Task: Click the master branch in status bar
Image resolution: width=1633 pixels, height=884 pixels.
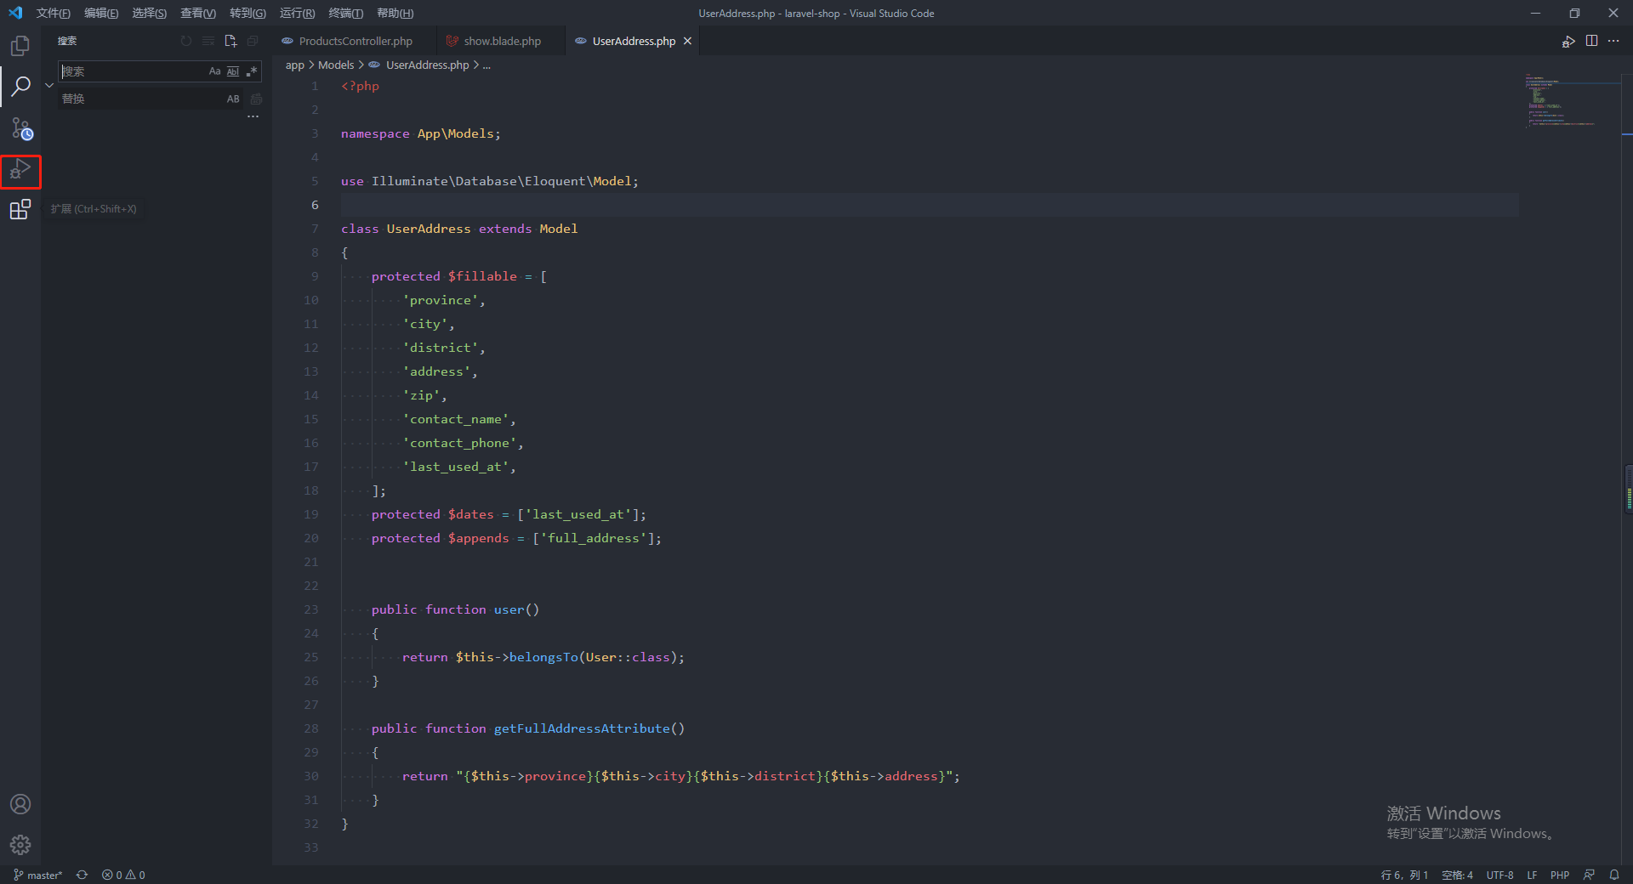Action: tap(38, 875)
